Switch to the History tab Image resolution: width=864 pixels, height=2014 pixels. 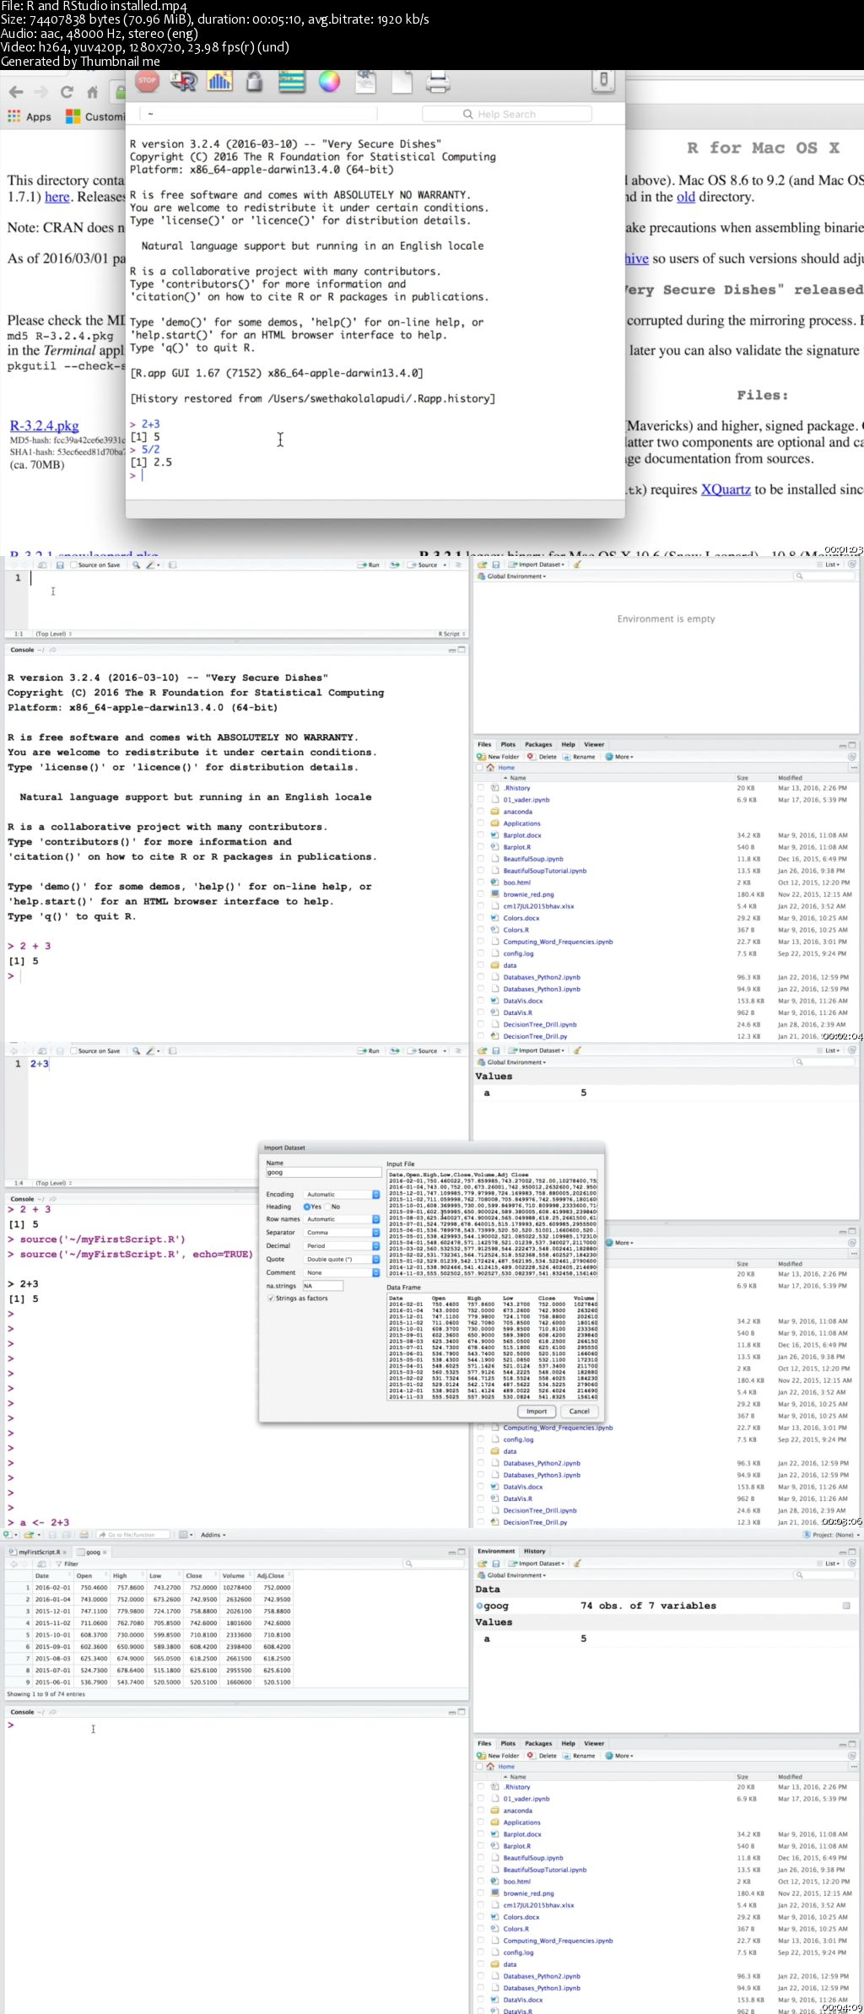[535, 1551]
